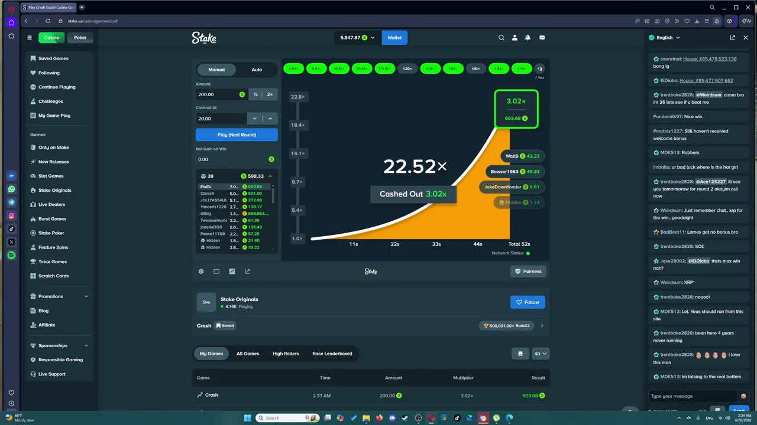Open the All Games tab
757x425 pixels.
click(248, 354)
